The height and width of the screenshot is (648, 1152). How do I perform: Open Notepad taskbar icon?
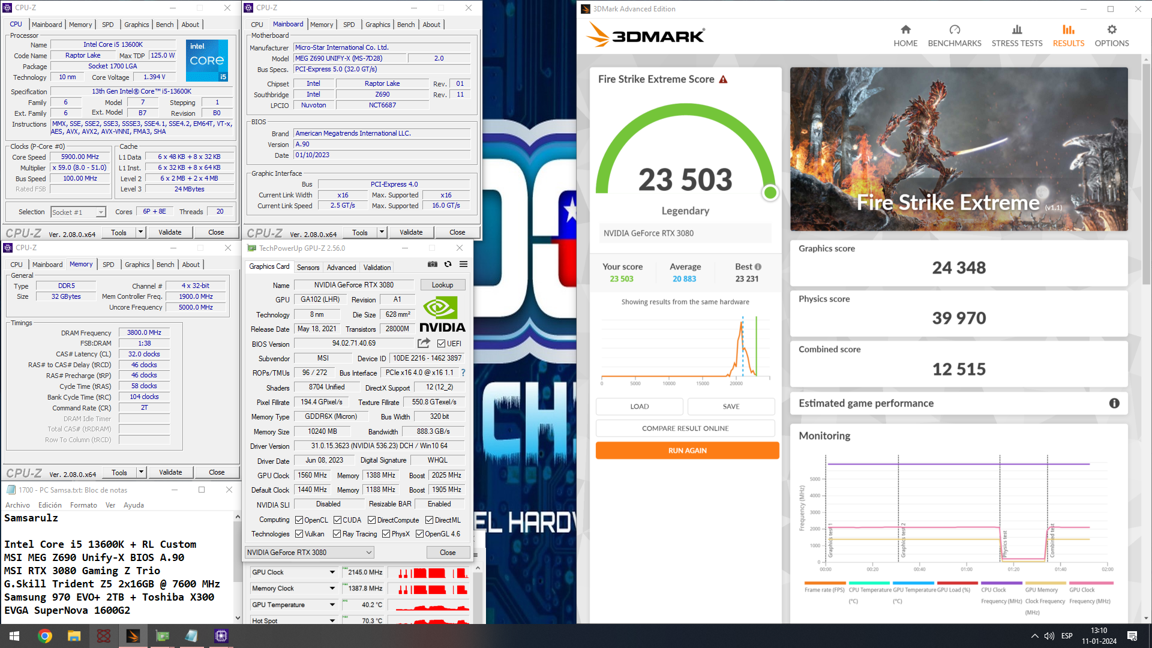(x=191, y=636)
